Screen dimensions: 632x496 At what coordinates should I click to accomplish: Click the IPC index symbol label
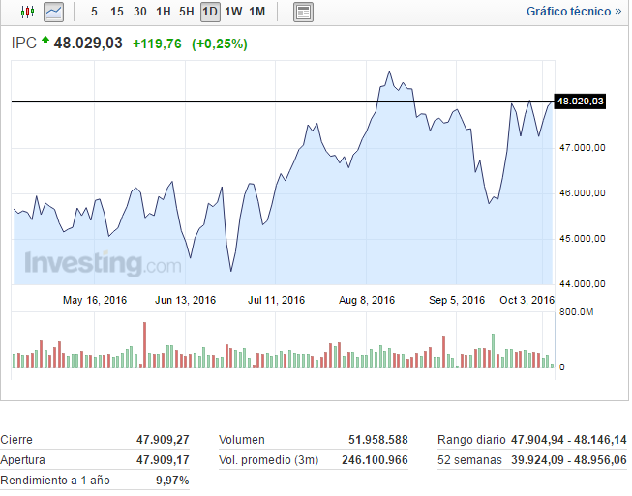tap(23, 44)
